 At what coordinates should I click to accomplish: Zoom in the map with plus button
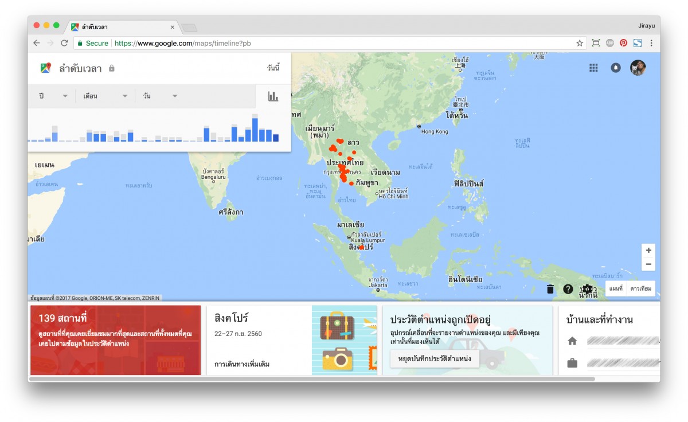[x=648, y=251]
